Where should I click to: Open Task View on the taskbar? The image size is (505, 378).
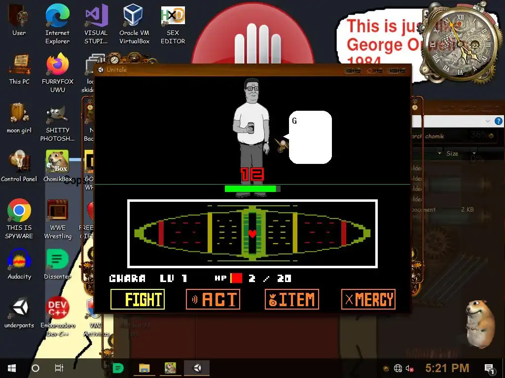coord(59,368)
